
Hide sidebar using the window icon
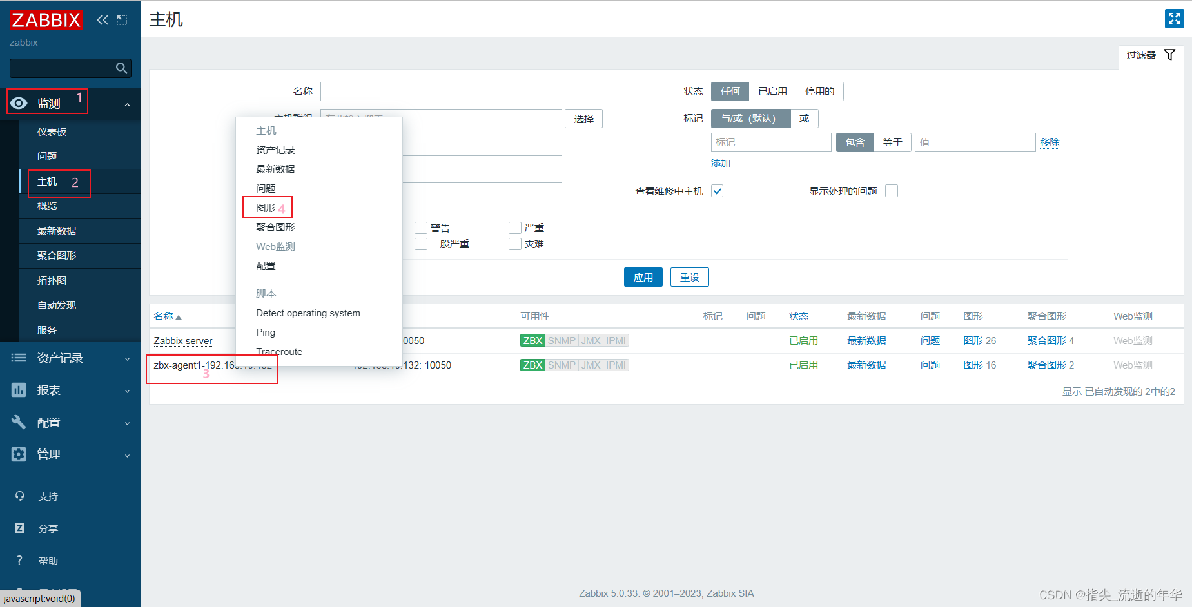122,20
